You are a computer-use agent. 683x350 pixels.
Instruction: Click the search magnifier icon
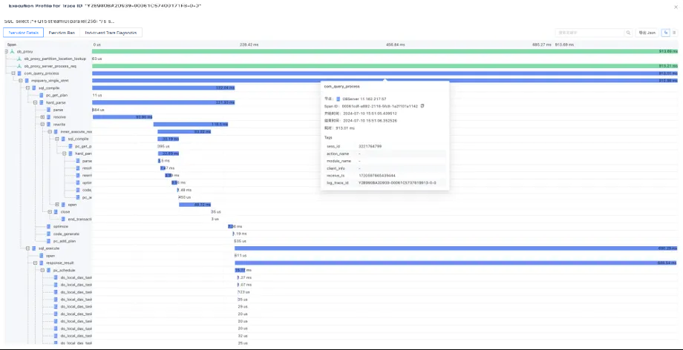(630, 33)
